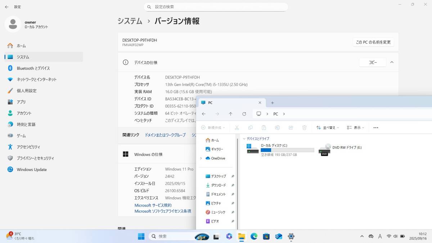
Task: Select the Cut icon in Explorer toolbar
Action: click(x=237, y=127)
